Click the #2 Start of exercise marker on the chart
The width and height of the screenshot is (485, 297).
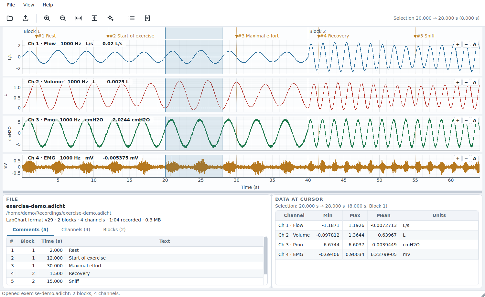pyautogui.click(x=131, y=36)
